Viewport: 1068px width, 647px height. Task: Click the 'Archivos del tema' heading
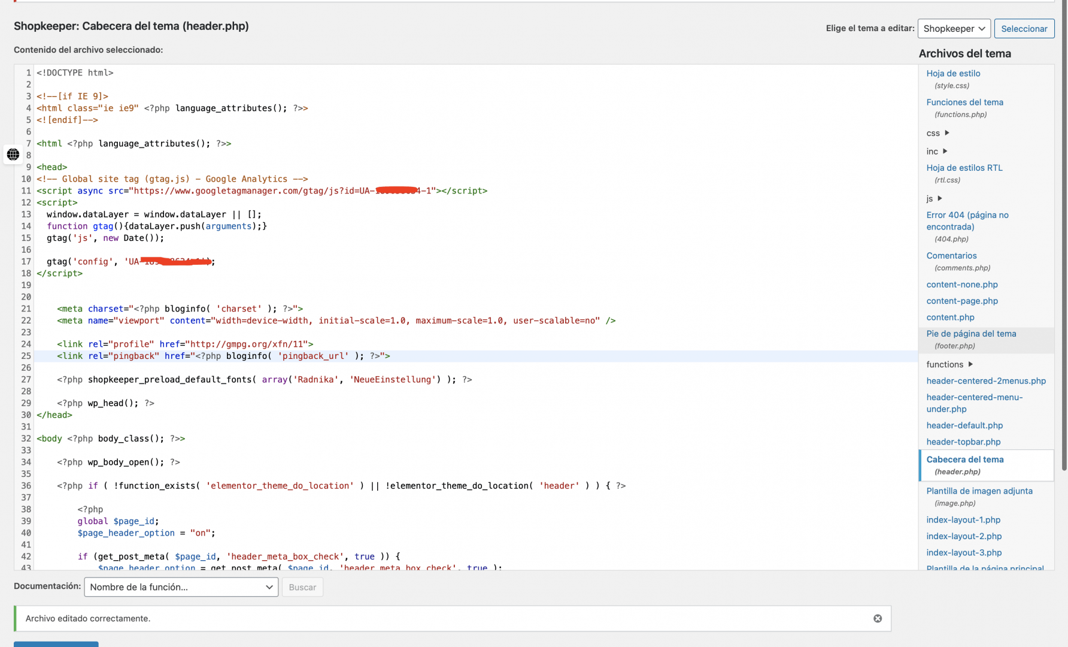(x=964, y=53)
